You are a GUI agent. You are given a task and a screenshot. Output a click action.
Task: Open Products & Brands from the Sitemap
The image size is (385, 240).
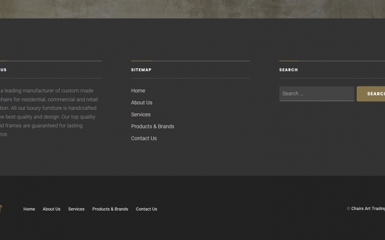click(152, 127)
